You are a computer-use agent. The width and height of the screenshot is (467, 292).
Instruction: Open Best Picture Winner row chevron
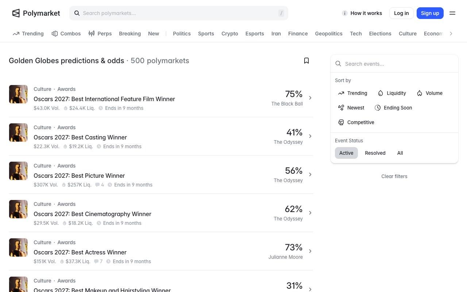[310, 174]
